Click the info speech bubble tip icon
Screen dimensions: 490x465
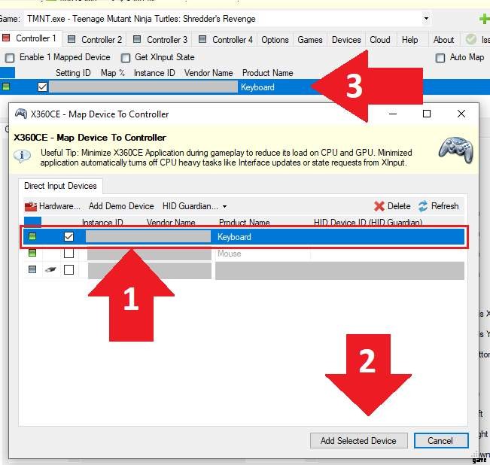(x=22, y=156)
